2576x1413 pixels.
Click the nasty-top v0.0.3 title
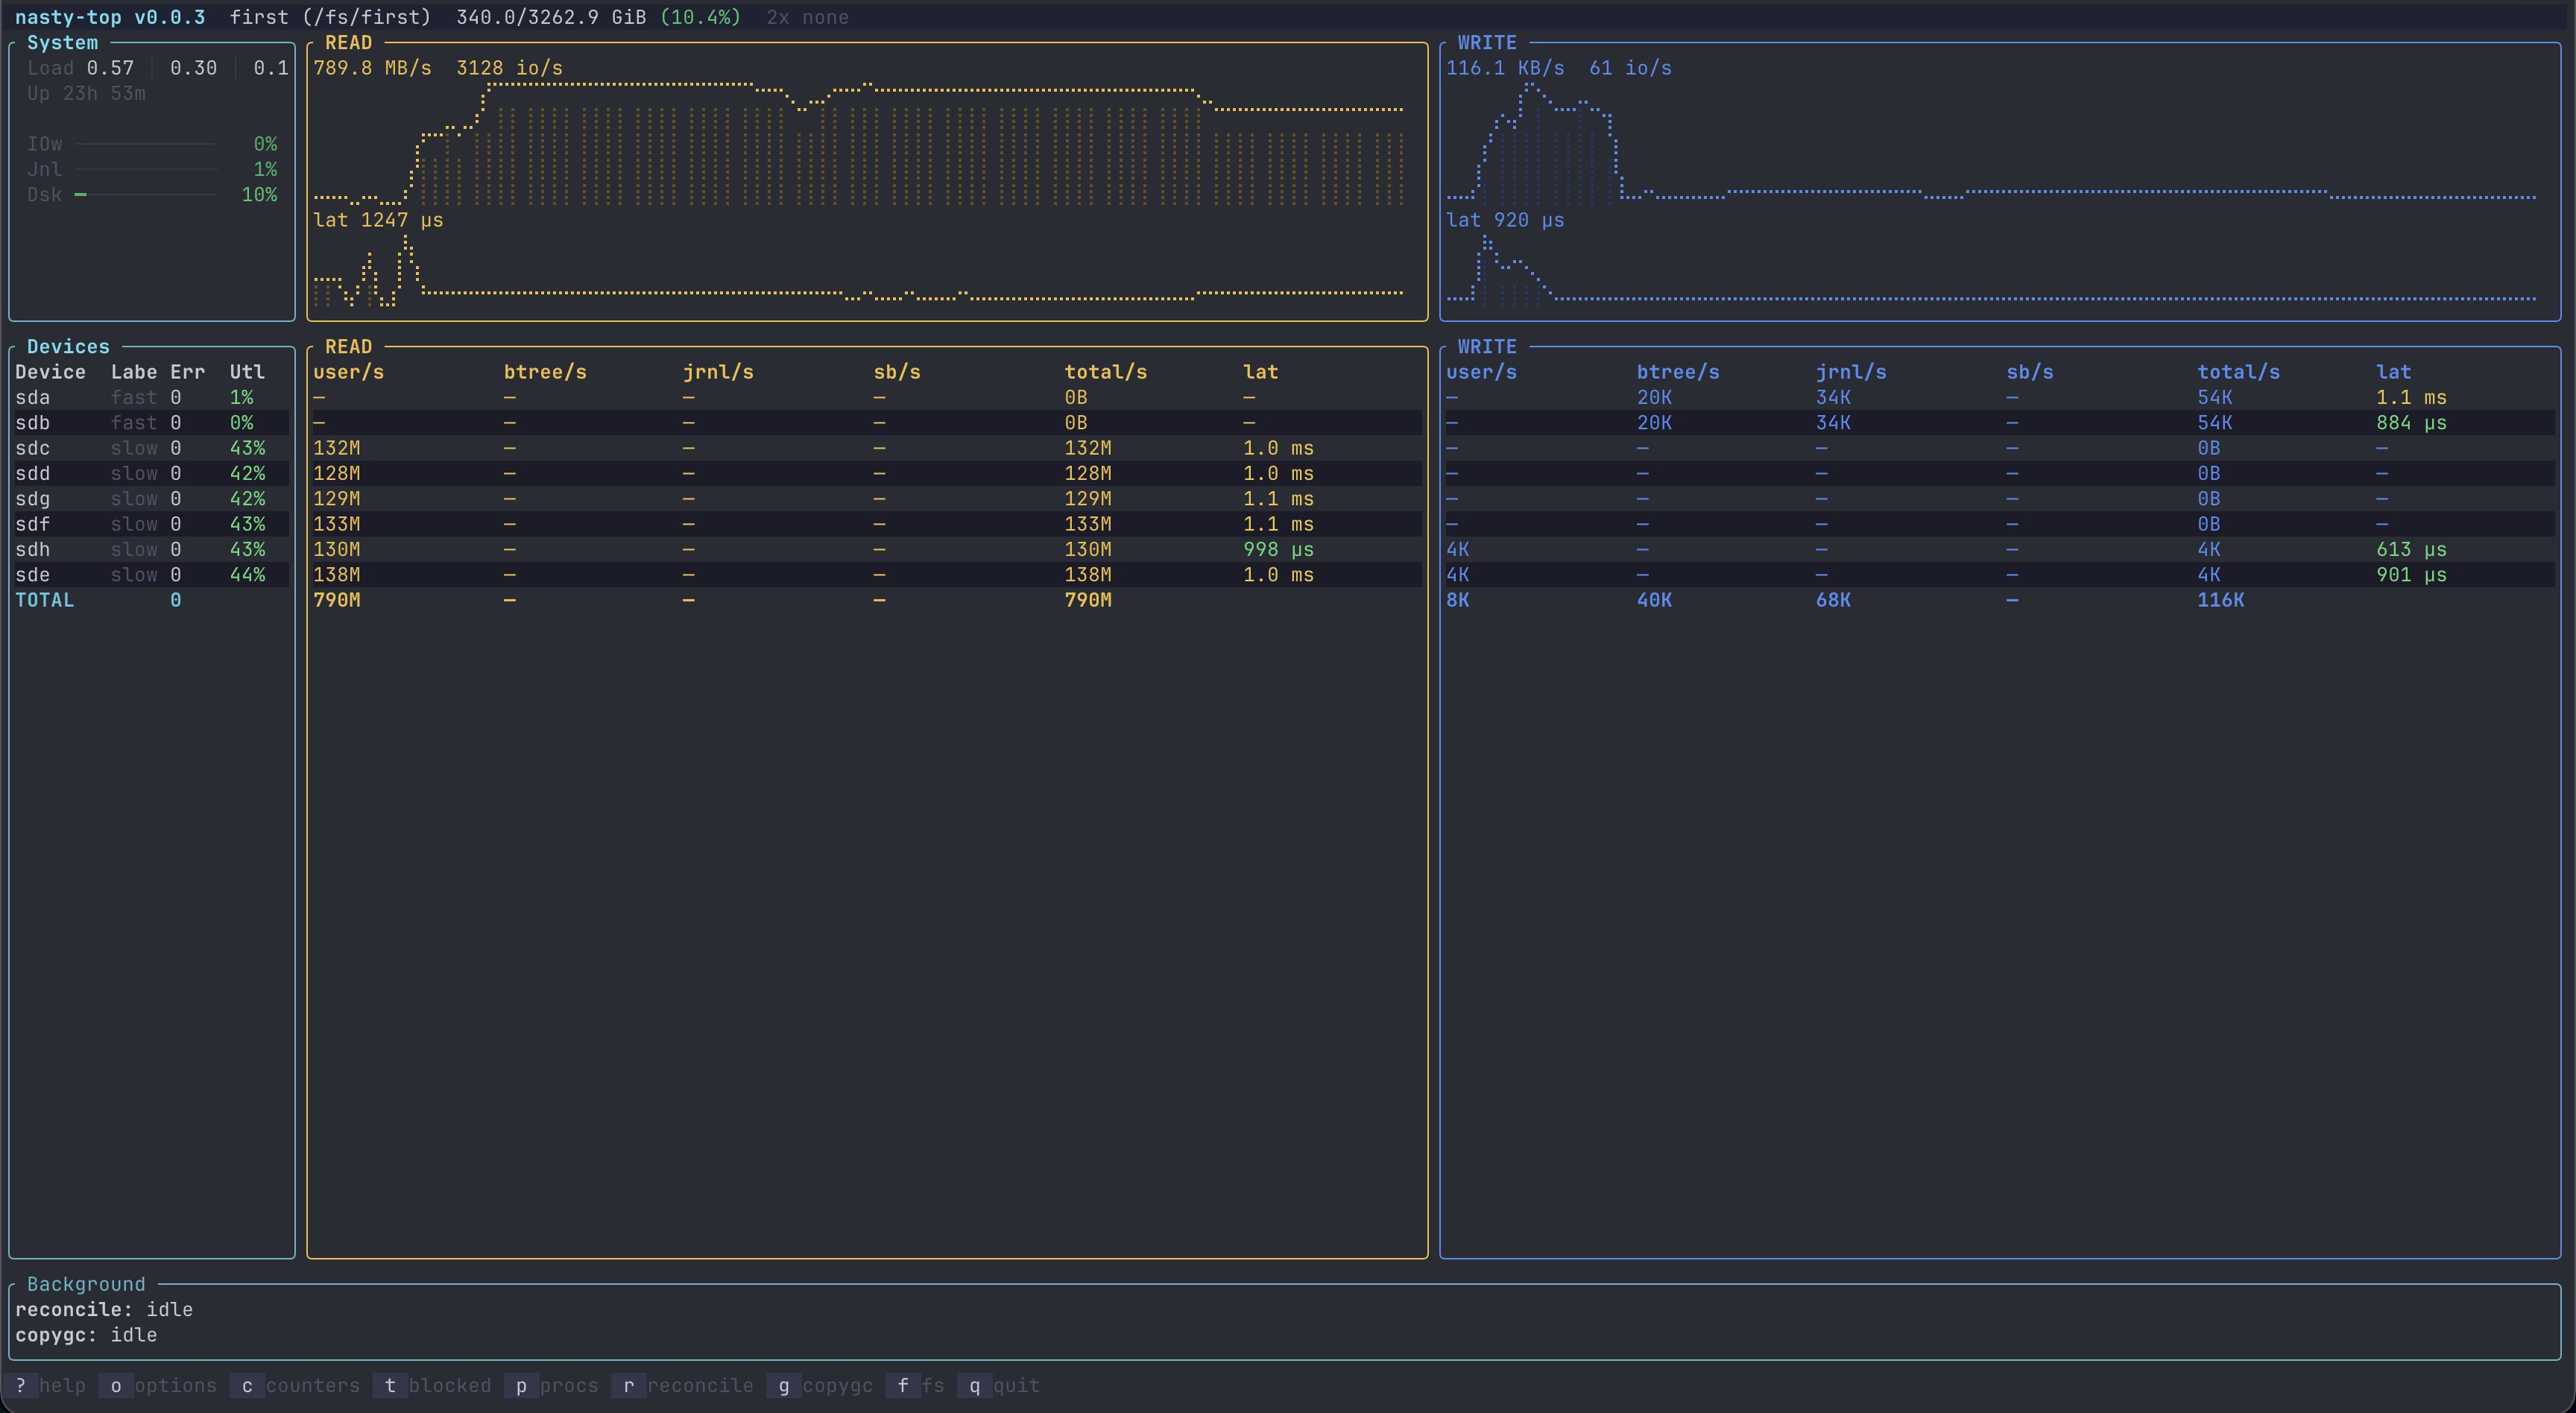coord(110,17)
